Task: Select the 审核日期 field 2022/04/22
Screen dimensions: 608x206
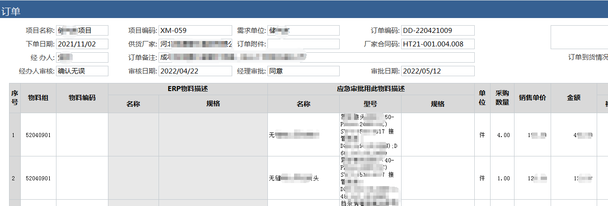Action: (195, 71)
